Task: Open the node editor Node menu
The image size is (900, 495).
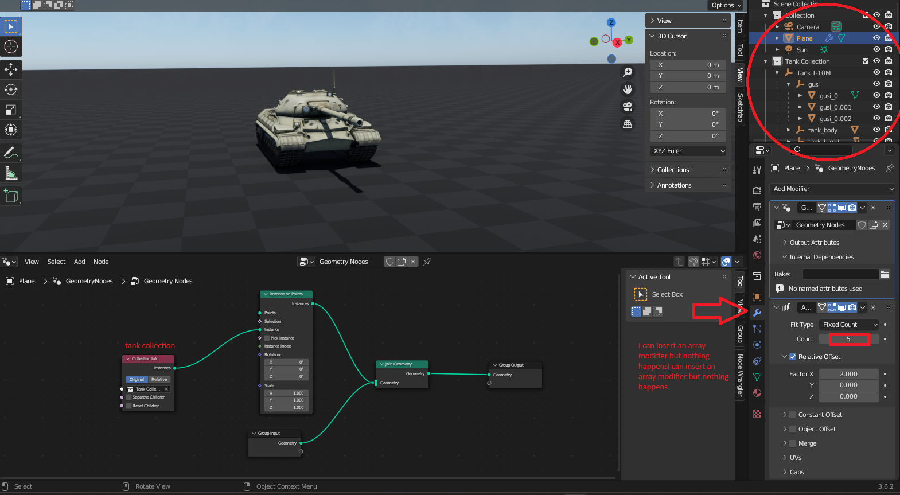Action: pos(101,262)
